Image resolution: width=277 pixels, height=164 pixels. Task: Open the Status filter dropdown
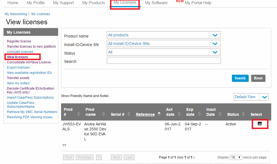pyautogui.click(x=164, y=52)
